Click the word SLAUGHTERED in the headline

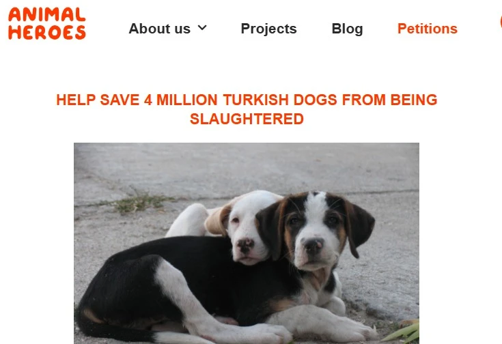coord(247,119)
